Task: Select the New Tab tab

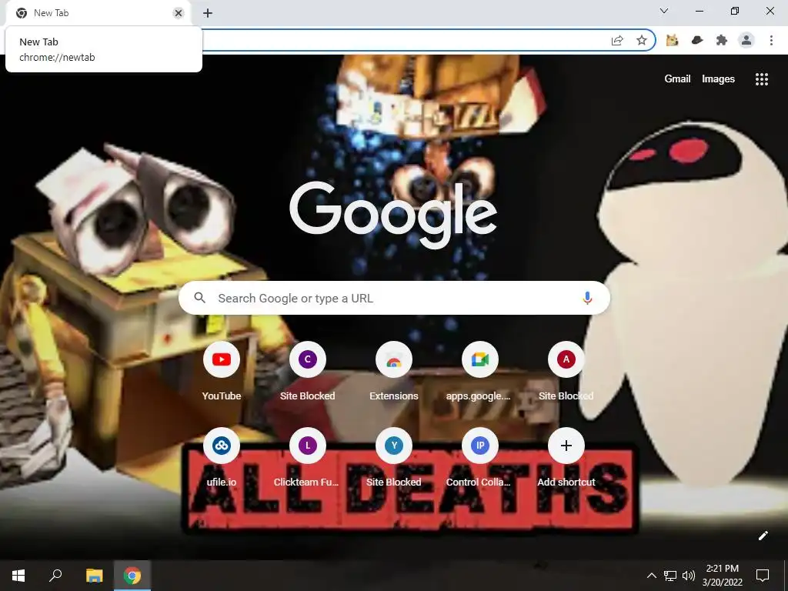Action: (x=98, y=14)
